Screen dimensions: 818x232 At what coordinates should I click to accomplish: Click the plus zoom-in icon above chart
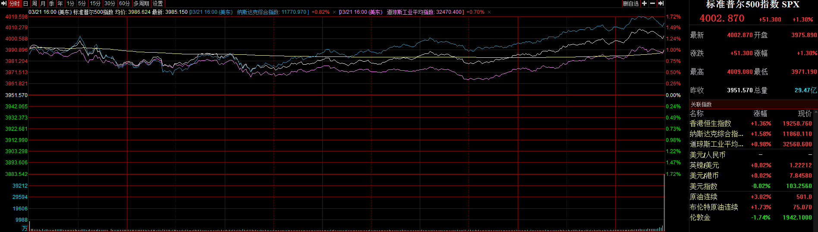click(644, 3)
